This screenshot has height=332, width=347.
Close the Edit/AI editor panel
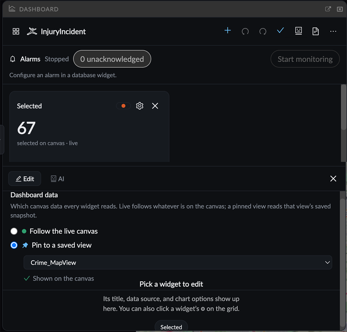coord(333,179)
